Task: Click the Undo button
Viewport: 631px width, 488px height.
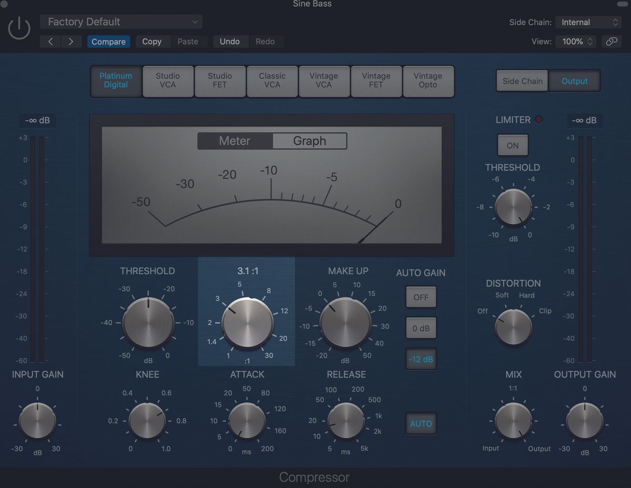Action: [230, 41]
